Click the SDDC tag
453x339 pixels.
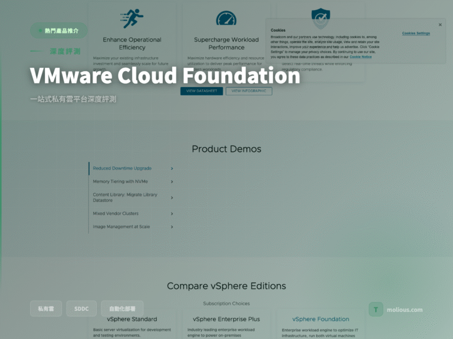(81, 309)
